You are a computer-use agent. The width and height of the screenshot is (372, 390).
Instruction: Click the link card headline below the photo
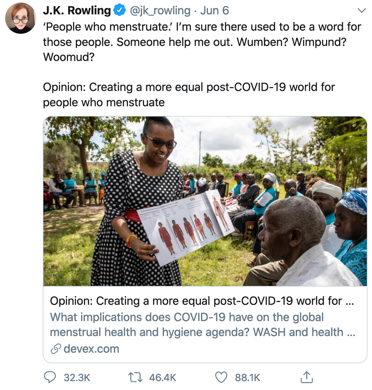coord(202,301)
